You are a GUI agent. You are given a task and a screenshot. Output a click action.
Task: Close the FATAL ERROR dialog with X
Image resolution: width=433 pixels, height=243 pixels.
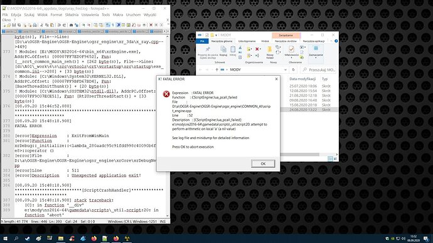coord(276,79)
